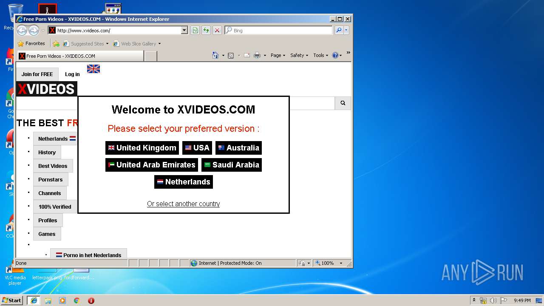Choose the USA version
544x306 pixels.
[197, 148]
